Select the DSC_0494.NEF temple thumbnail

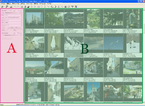[74, 21]
